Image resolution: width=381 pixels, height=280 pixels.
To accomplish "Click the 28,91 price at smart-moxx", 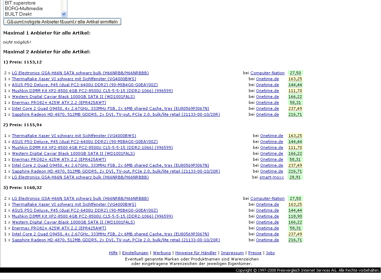I will coord(295,177).
